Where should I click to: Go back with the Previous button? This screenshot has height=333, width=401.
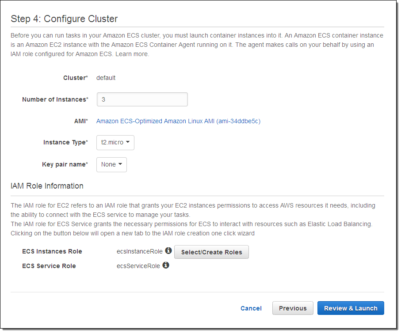[293, 308]
